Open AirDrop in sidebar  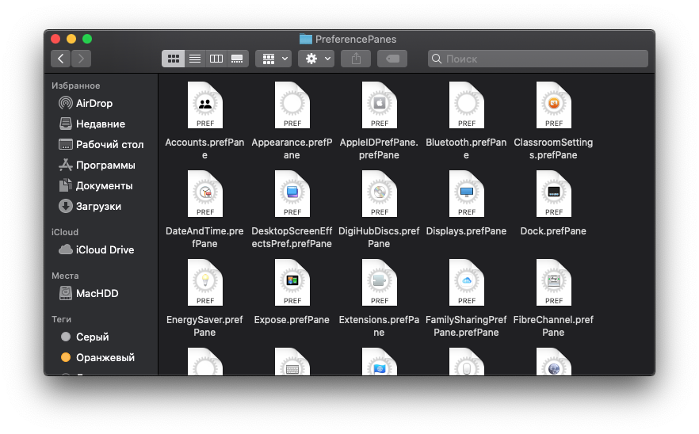coord(94,103)
